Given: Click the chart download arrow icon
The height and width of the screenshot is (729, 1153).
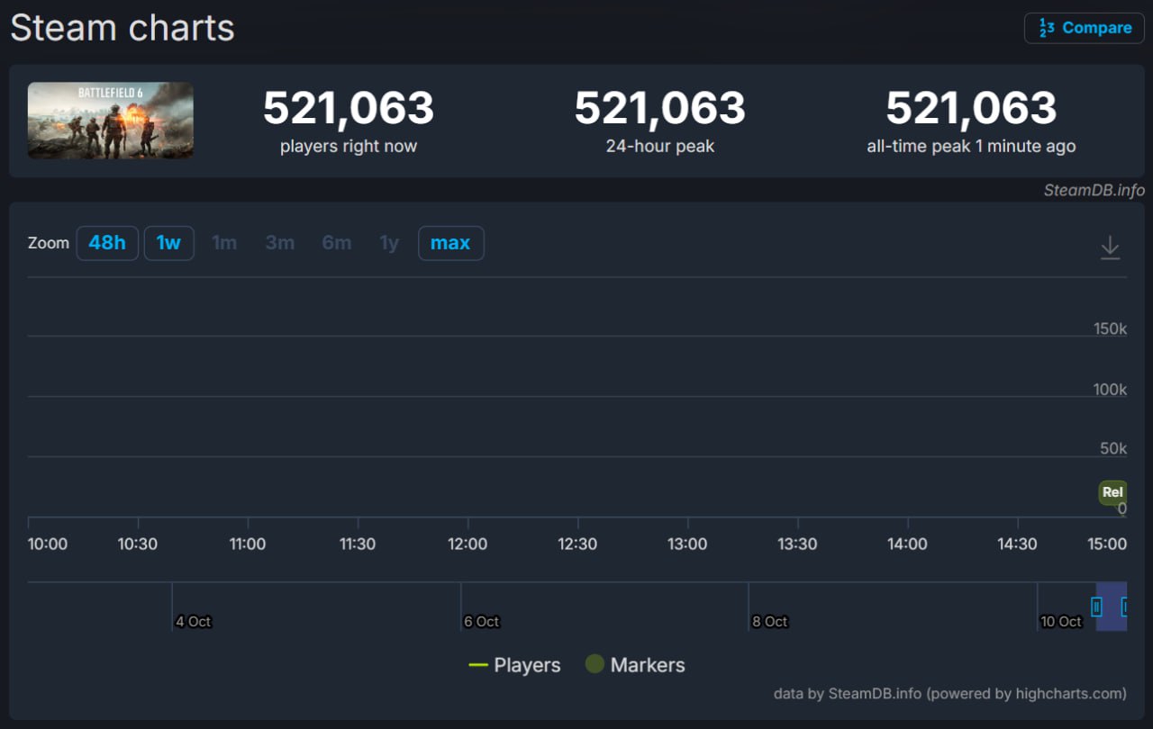Looking at the screenshot, I should (x=1110, y=247).
